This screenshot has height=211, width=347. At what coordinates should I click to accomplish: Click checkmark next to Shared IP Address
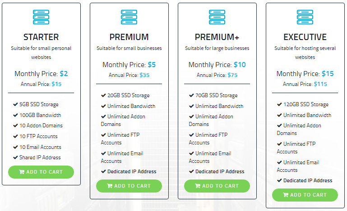click(15, 157)
